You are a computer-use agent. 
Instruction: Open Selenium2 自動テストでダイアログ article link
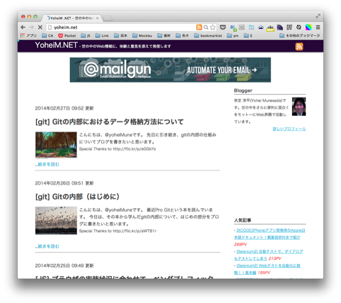coord(269,255)
